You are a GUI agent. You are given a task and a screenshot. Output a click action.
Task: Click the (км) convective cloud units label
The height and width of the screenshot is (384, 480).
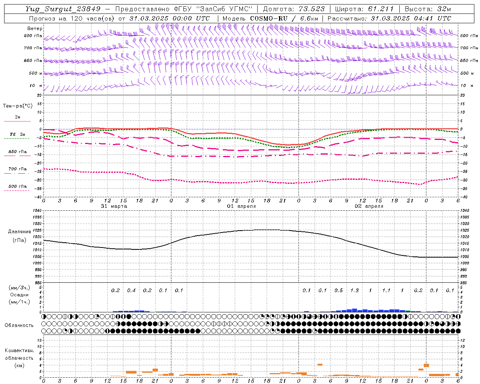(20, 365)
